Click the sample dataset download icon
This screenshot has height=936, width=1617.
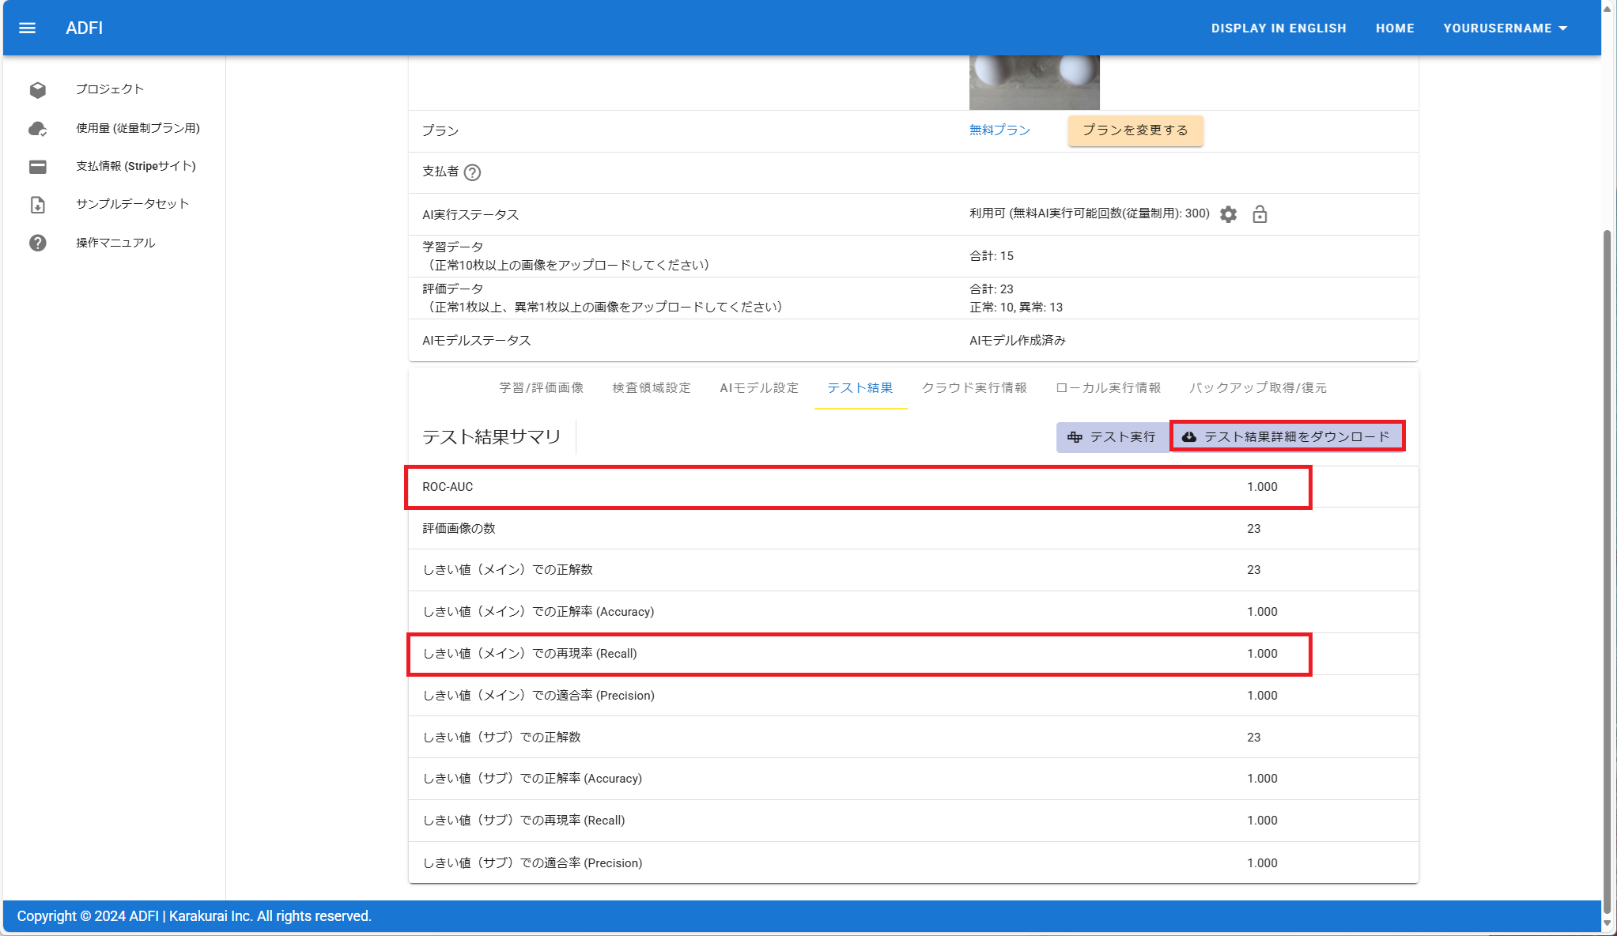pyautogui.click(x=37, y=205)
